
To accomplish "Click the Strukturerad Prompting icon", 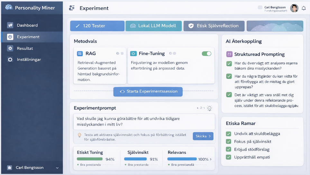I will tap(229, 54).
